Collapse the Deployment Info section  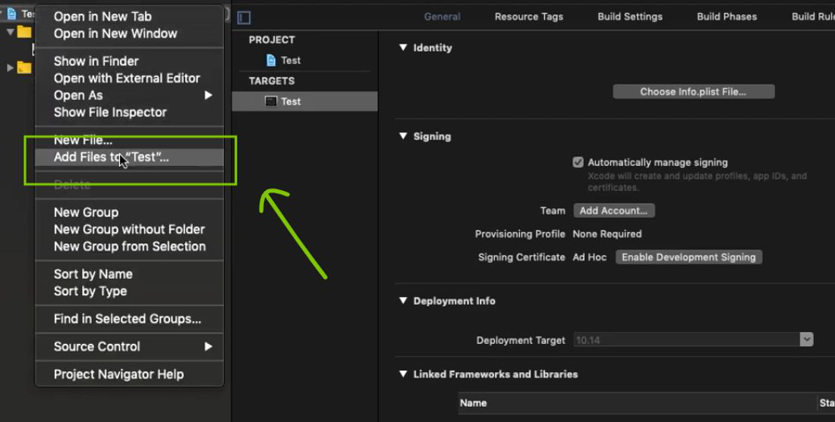(x=403, y=301)
